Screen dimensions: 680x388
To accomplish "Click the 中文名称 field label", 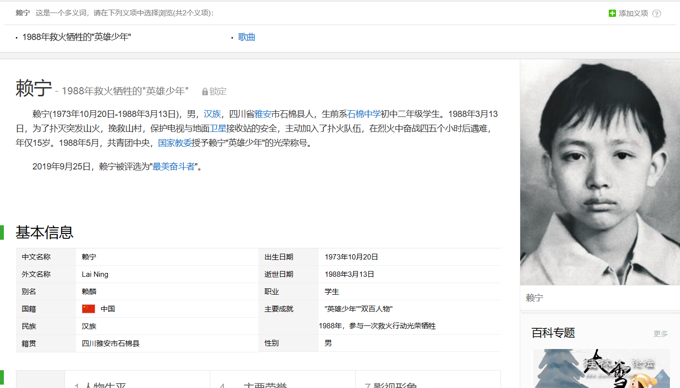I will pyautogui.click(x=36, y=257).
